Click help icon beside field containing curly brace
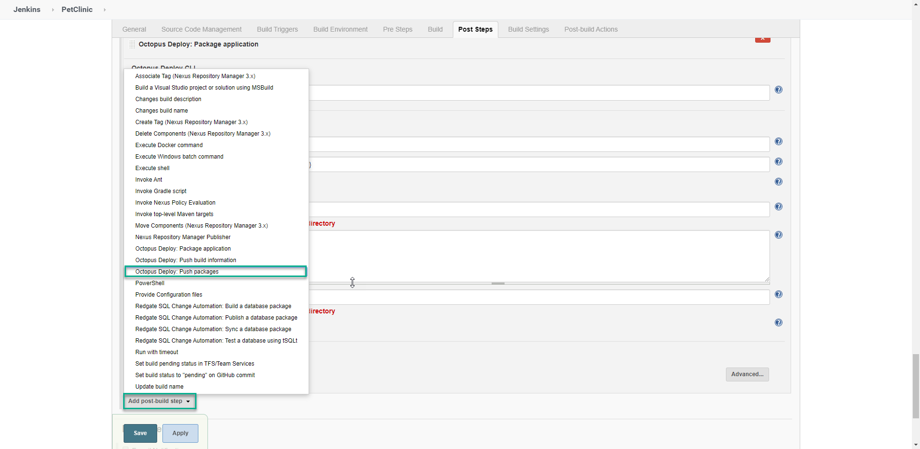This screenshot has width=920, height=449. pos(779,161)
